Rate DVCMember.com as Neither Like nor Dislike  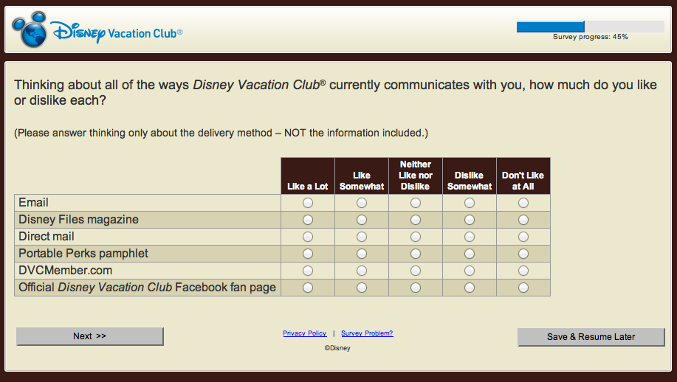416,271
